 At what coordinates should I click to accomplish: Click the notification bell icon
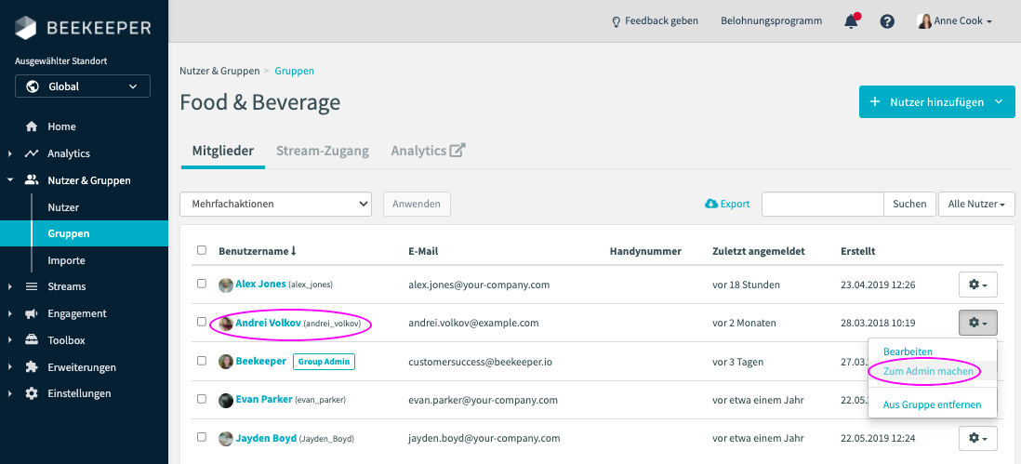851,21
